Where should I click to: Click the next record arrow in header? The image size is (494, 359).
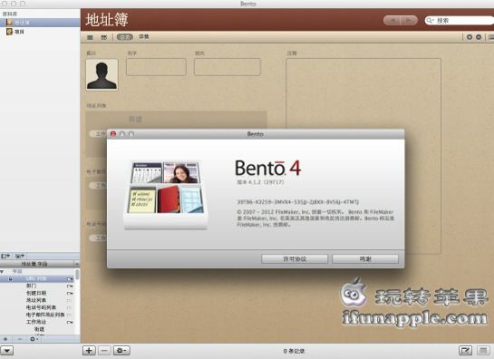click(409, 21)
